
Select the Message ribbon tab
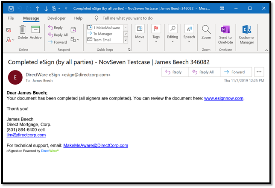pyautogui.click(x=31, y=18)
